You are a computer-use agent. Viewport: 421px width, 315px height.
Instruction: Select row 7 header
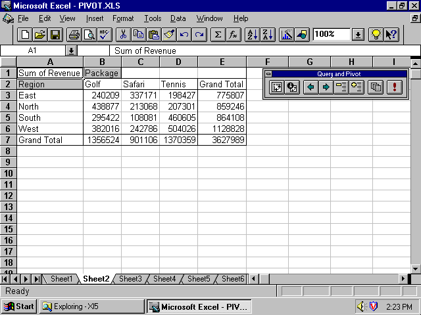coord(9,140)
